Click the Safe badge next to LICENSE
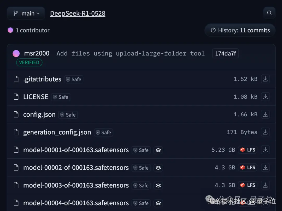The image size is (282, 211). (61, 97)
